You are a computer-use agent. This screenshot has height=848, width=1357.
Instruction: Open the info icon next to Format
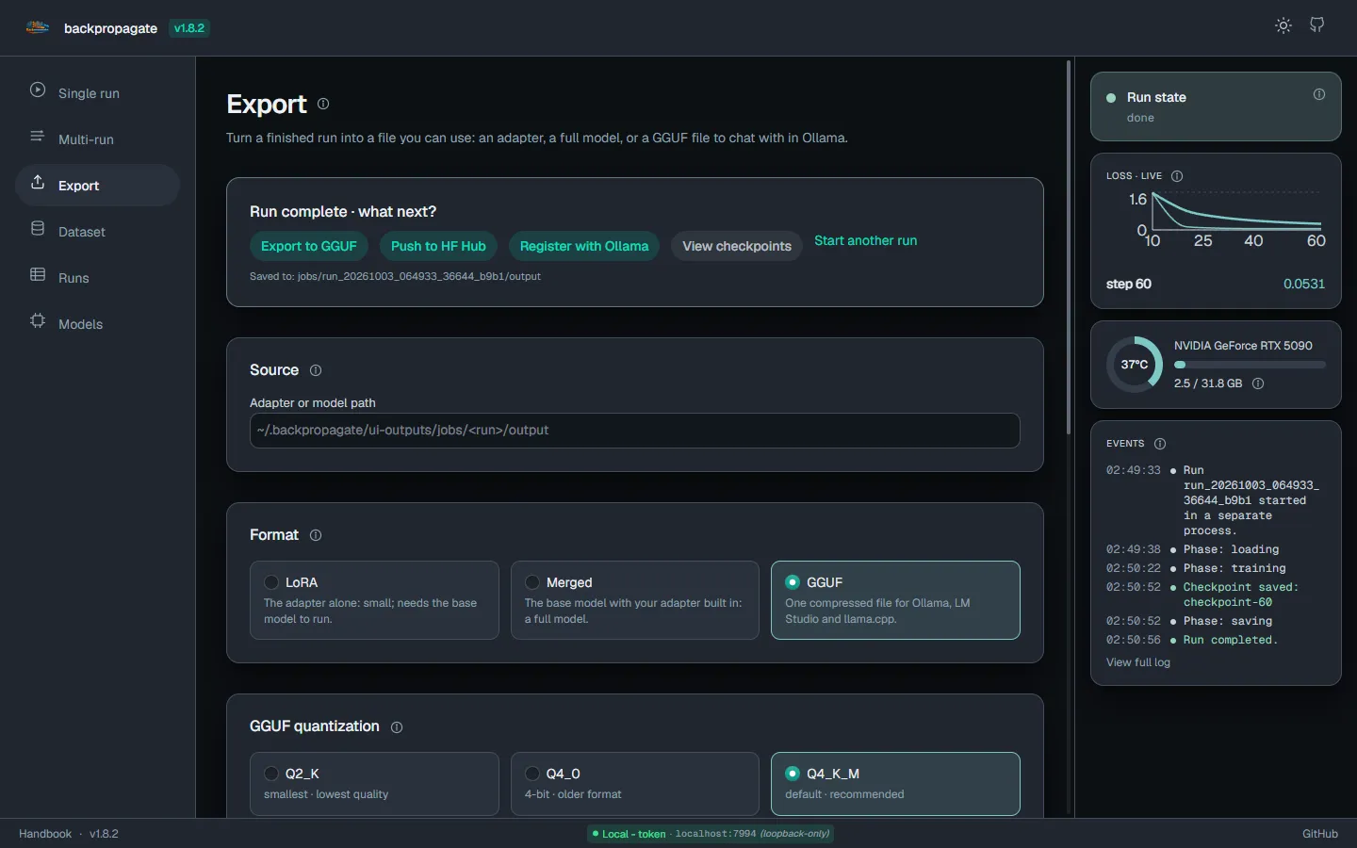(x=316, y=535)
